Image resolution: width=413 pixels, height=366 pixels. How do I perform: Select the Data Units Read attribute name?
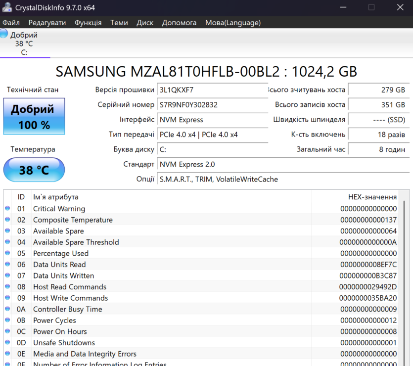click(59, 265)
